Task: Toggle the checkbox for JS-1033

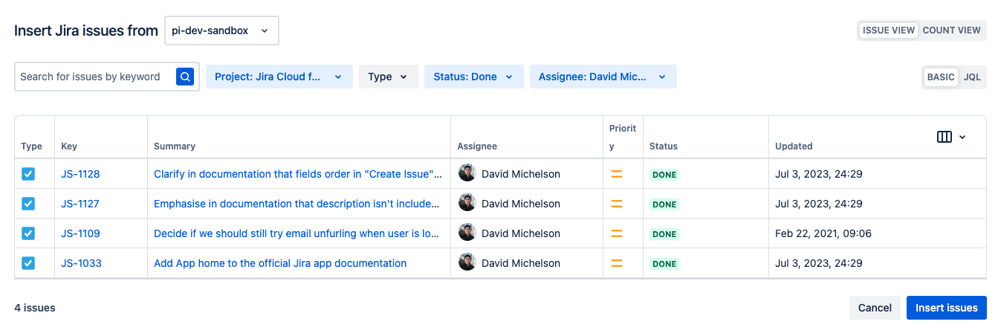Action: (x=28, y=263)
